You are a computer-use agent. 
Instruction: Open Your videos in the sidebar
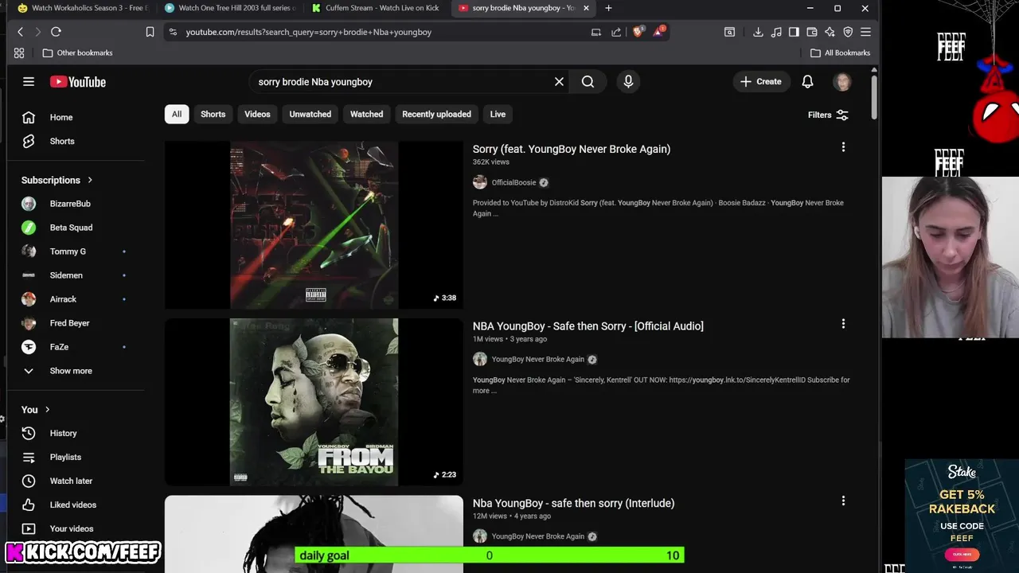click(x=71, y=528)
